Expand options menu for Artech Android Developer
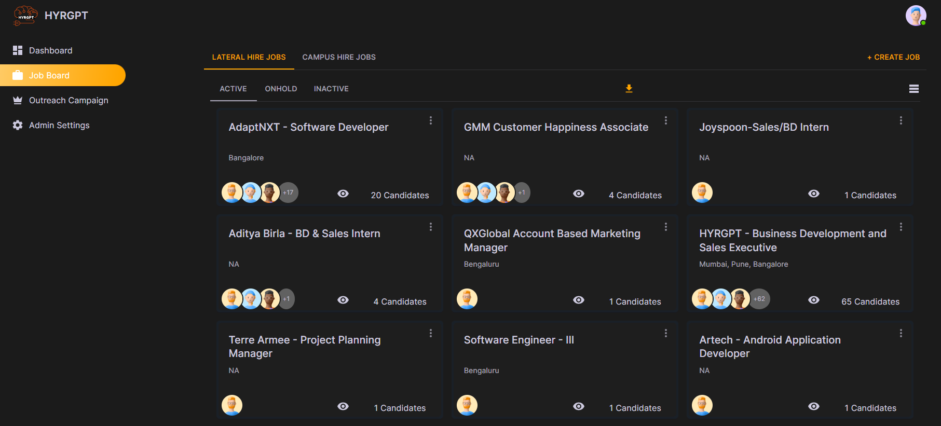Image resolution: width=941 pixels, height=426 pixels. click(x=901, y=333)
